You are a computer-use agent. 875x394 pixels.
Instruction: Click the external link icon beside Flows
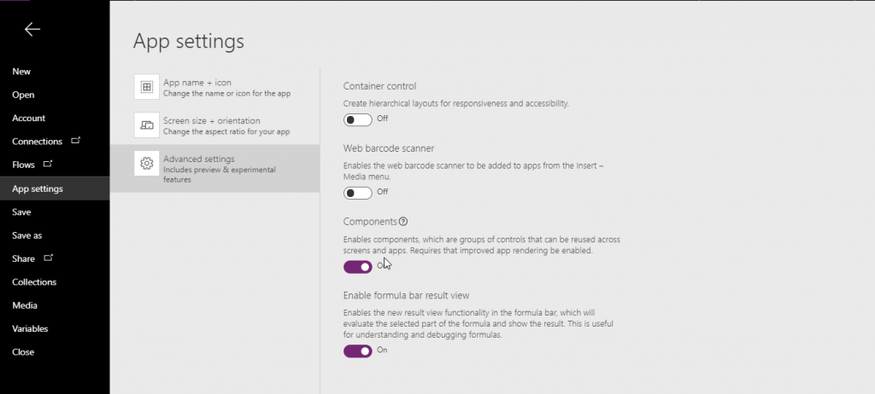[x=48, y=164]
